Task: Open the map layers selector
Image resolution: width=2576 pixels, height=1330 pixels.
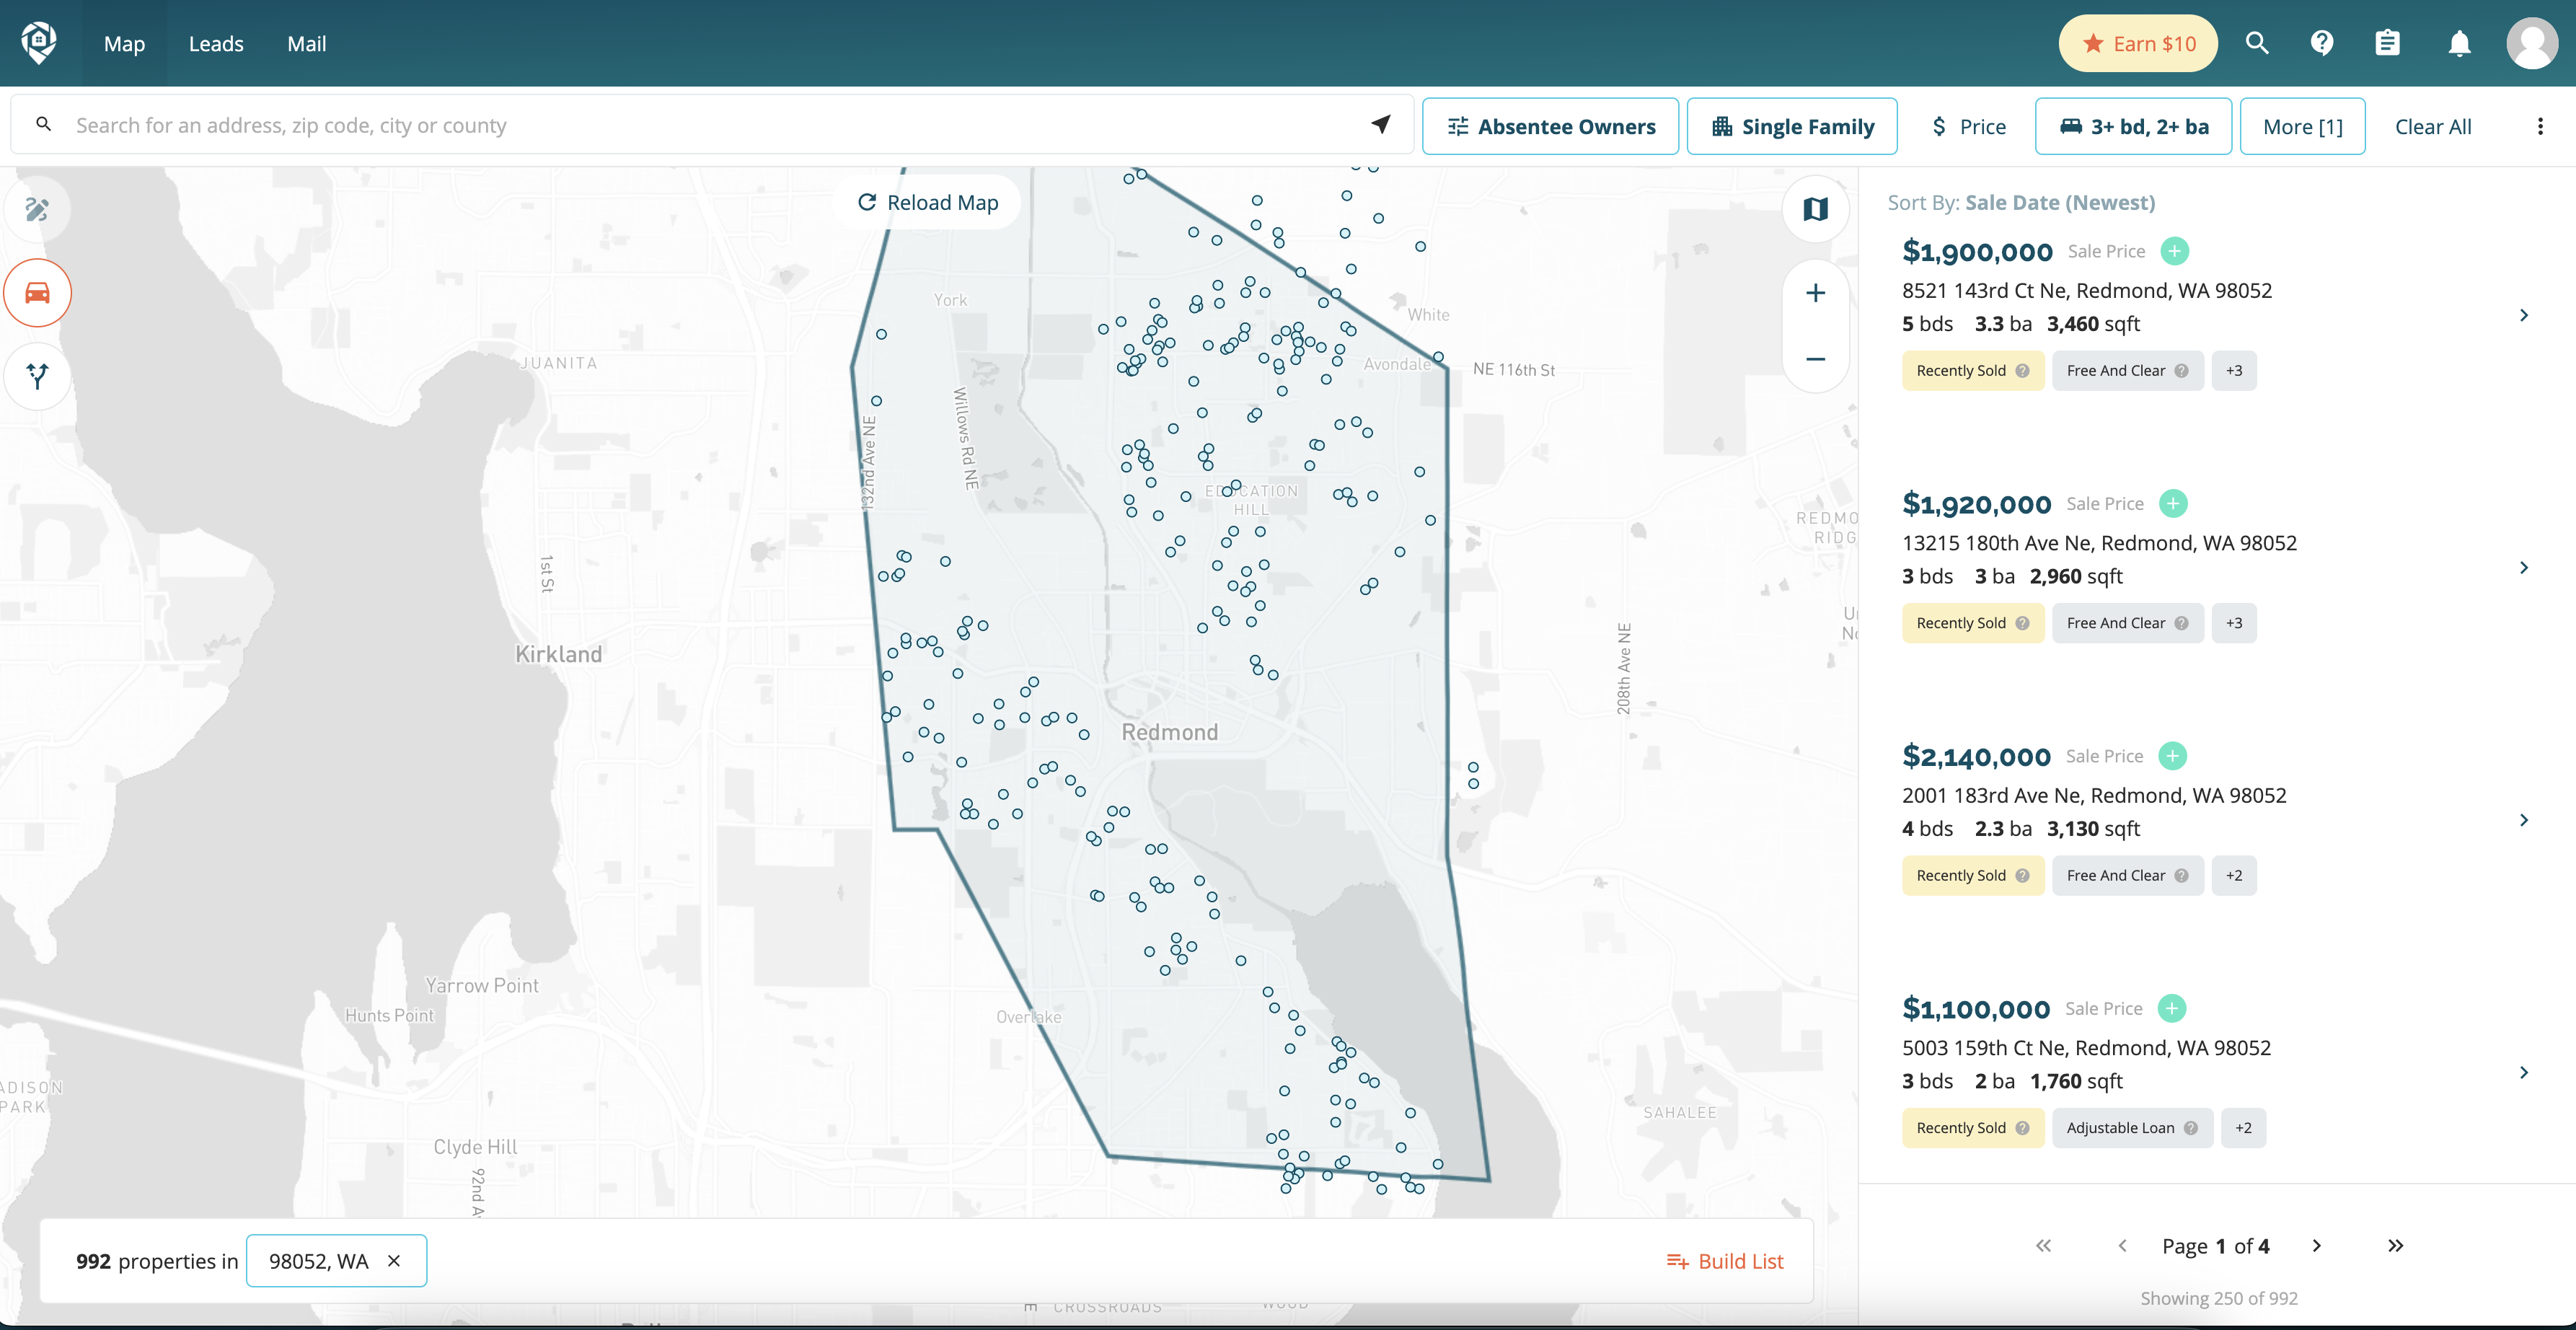Action: [1815, 209]
